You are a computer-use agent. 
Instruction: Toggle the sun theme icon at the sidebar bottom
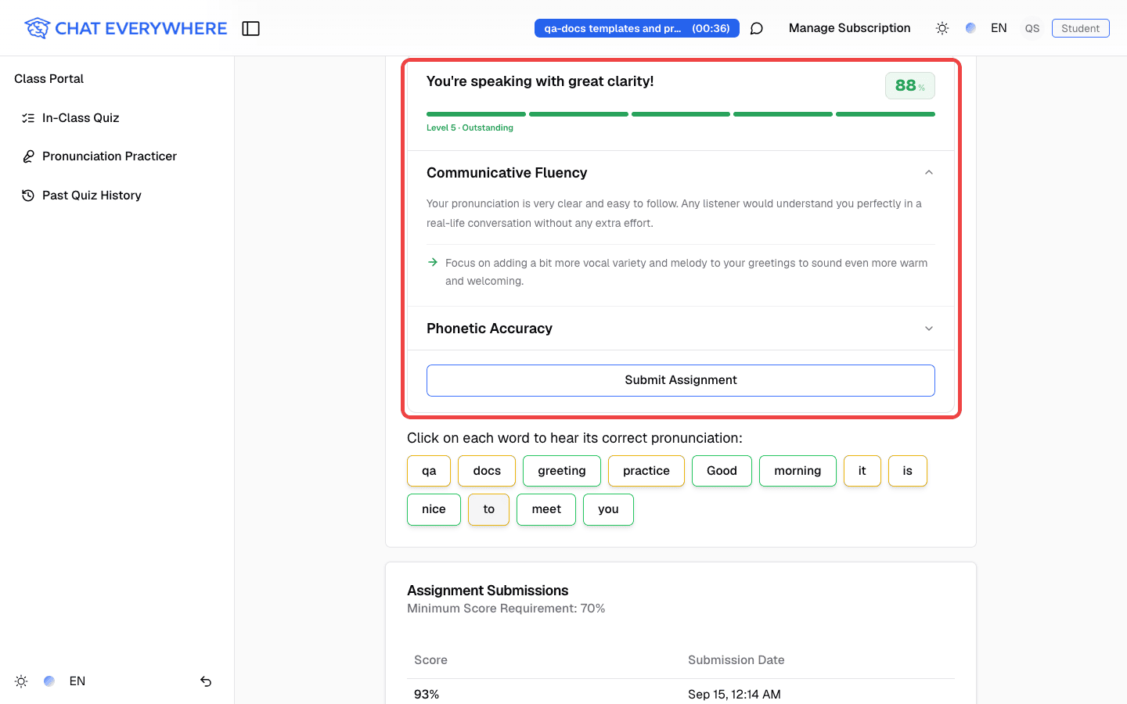pyautogui.click(x=21, y=681)
